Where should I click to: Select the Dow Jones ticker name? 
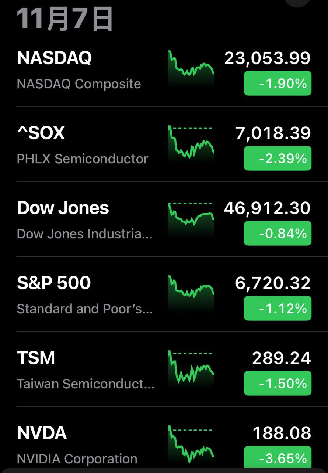coord(63,208)
